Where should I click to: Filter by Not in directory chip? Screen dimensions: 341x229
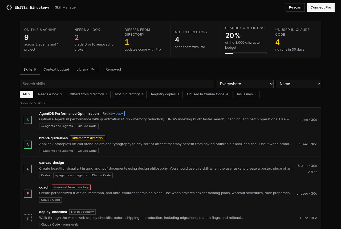click(129, 94)
